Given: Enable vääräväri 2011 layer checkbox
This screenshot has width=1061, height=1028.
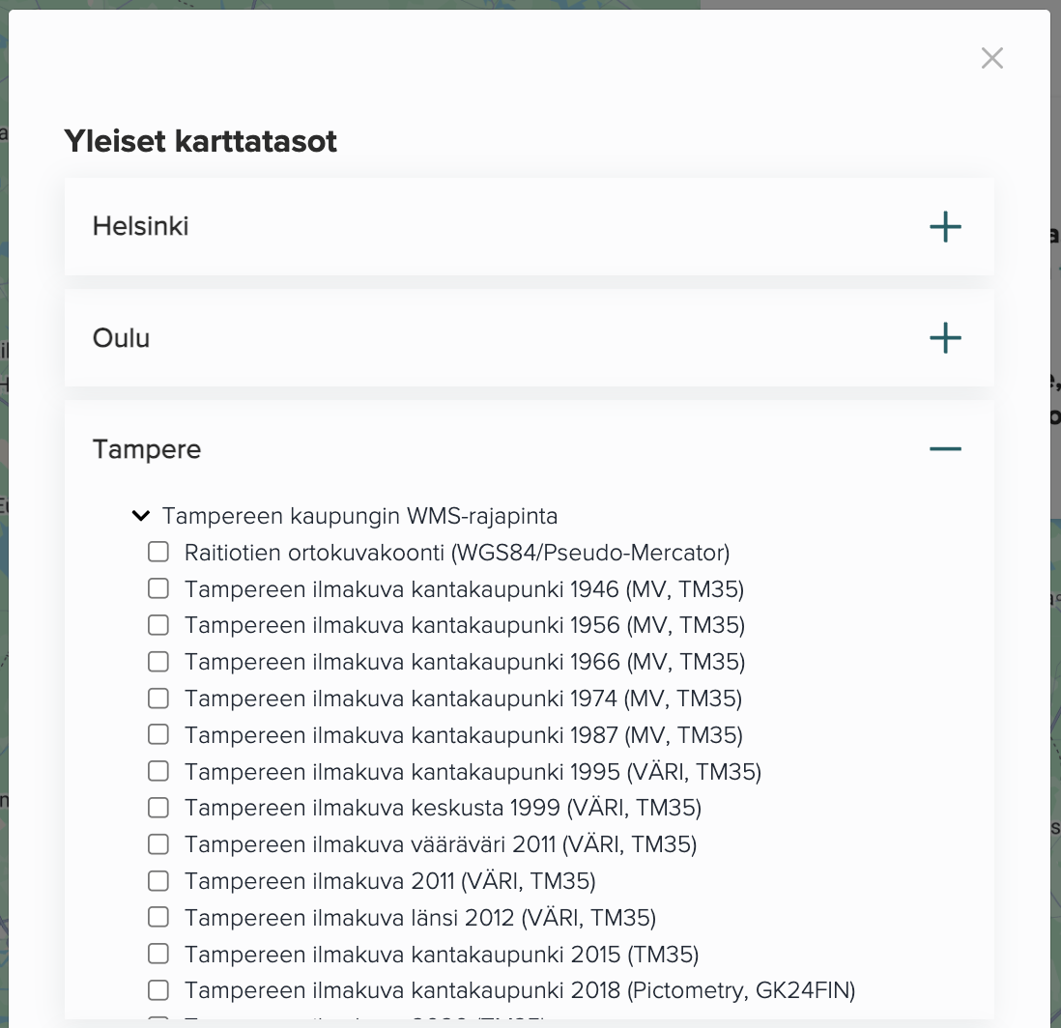Looking at the screenshot, I should tap(158, 843).
